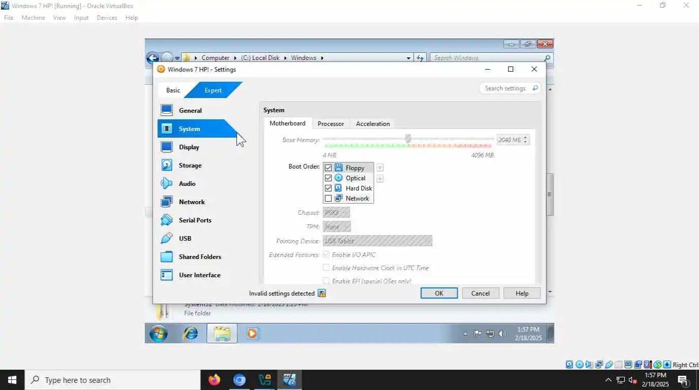Viewport: 699px width, 390px height.
Task: Click the Search settings field
Action: coord(510,88)
